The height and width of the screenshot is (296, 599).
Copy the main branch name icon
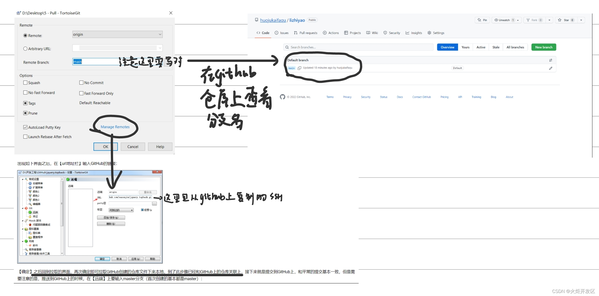[299, 68]
